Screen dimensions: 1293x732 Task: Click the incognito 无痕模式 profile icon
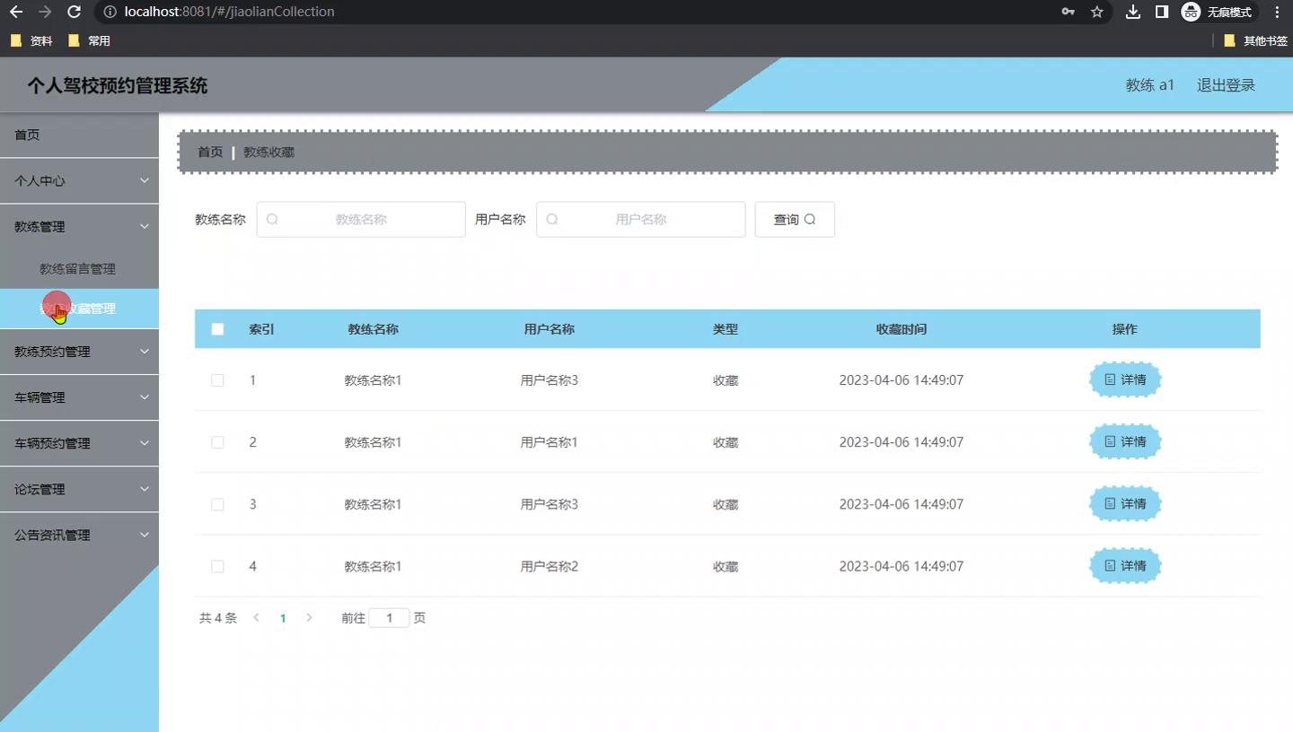pos(1218,12)
